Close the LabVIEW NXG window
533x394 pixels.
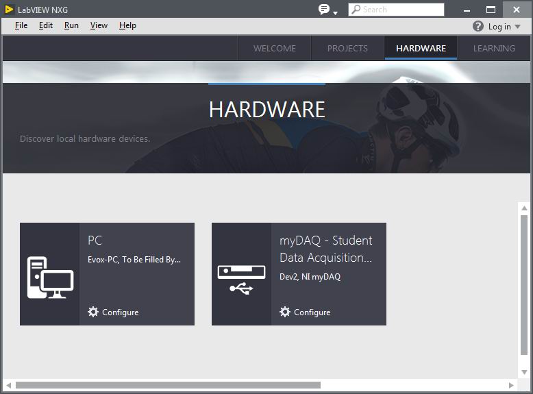coord(517,10)
